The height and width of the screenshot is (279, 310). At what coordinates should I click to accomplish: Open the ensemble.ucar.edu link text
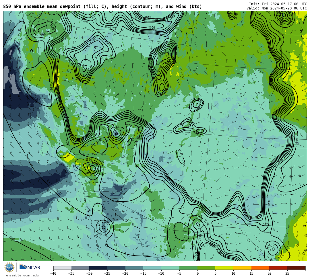pos(22,275)
